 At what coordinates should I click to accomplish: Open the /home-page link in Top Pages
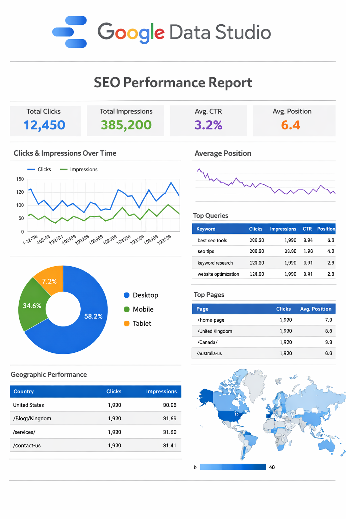pos(210,320)
